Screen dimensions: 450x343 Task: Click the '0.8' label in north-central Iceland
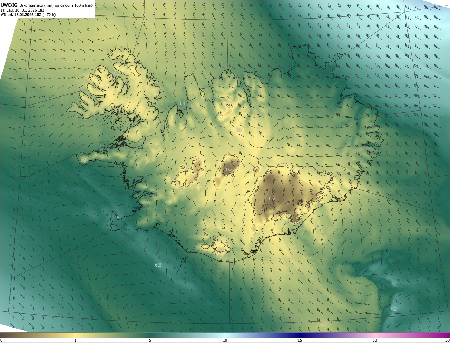[x=238, y=129]
